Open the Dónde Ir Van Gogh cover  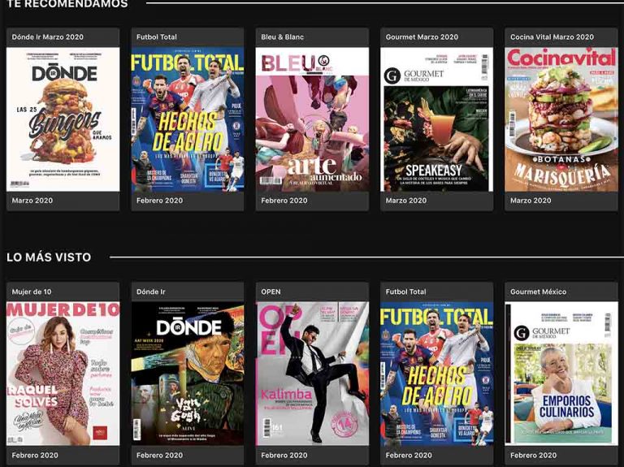point(188,374)
